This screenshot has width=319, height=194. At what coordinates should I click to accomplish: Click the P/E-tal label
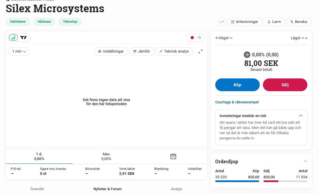[16, 169]
